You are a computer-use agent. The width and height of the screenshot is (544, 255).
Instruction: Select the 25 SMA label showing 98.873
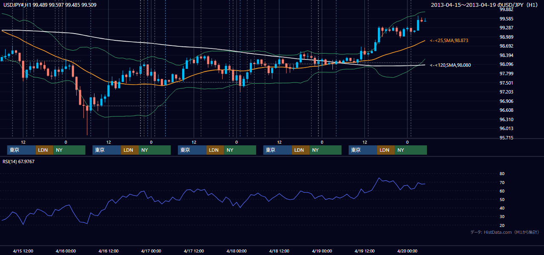click(x=449, y=40)
